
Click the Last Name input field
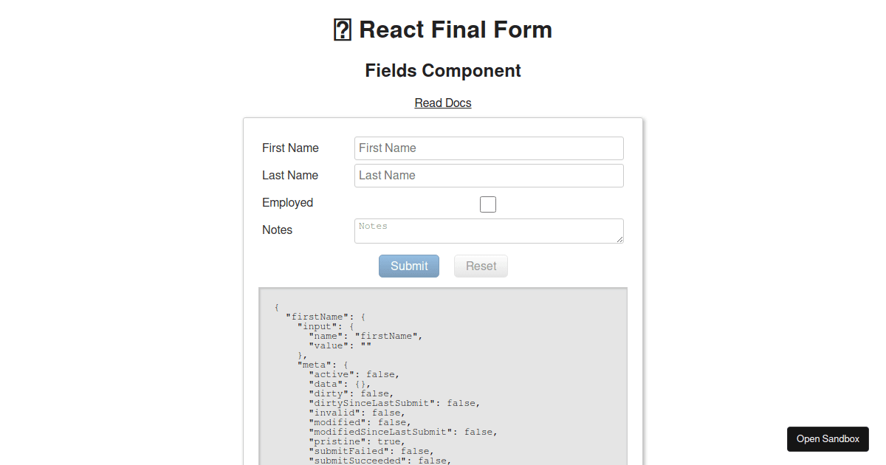[488, 175]
